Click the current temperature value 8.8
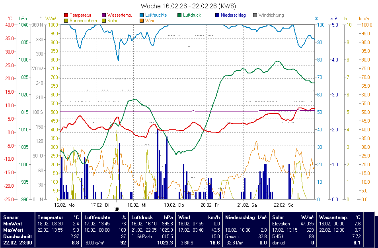378x248 pixels. pos(75,242)
